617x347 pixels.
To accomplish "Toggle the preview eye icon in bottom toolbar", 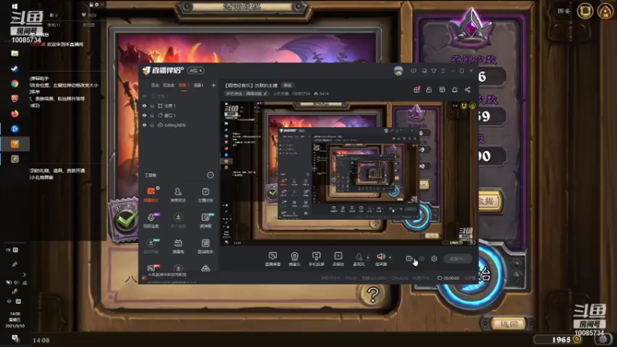I will pos(422,258).
